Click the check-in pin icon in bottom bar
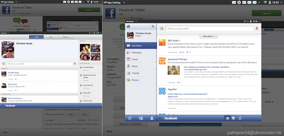Screen dimensions: 284x136 [152, 118]
